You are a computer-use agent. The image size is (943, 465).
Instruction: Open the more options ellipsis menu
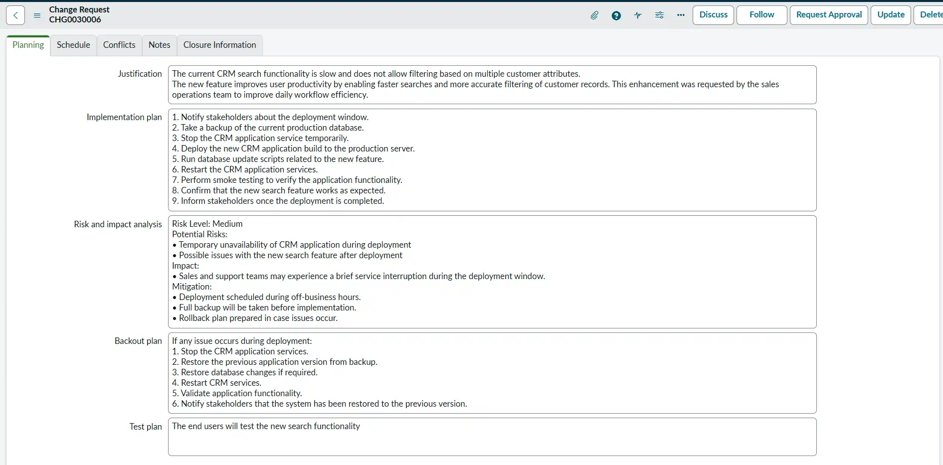point(681,15)
